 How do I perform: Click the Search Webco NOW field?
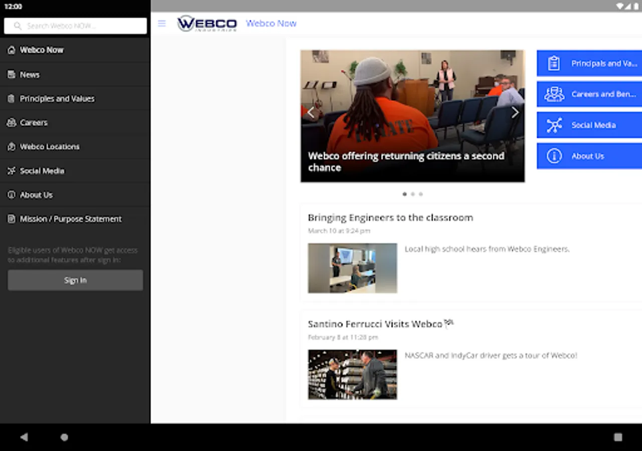(75, 26)
